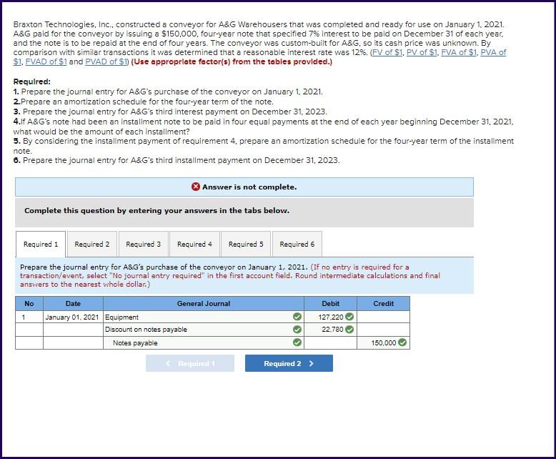Switch to the Required 1 tab
This screenshot has width=556, height=459.
point(41,244)
